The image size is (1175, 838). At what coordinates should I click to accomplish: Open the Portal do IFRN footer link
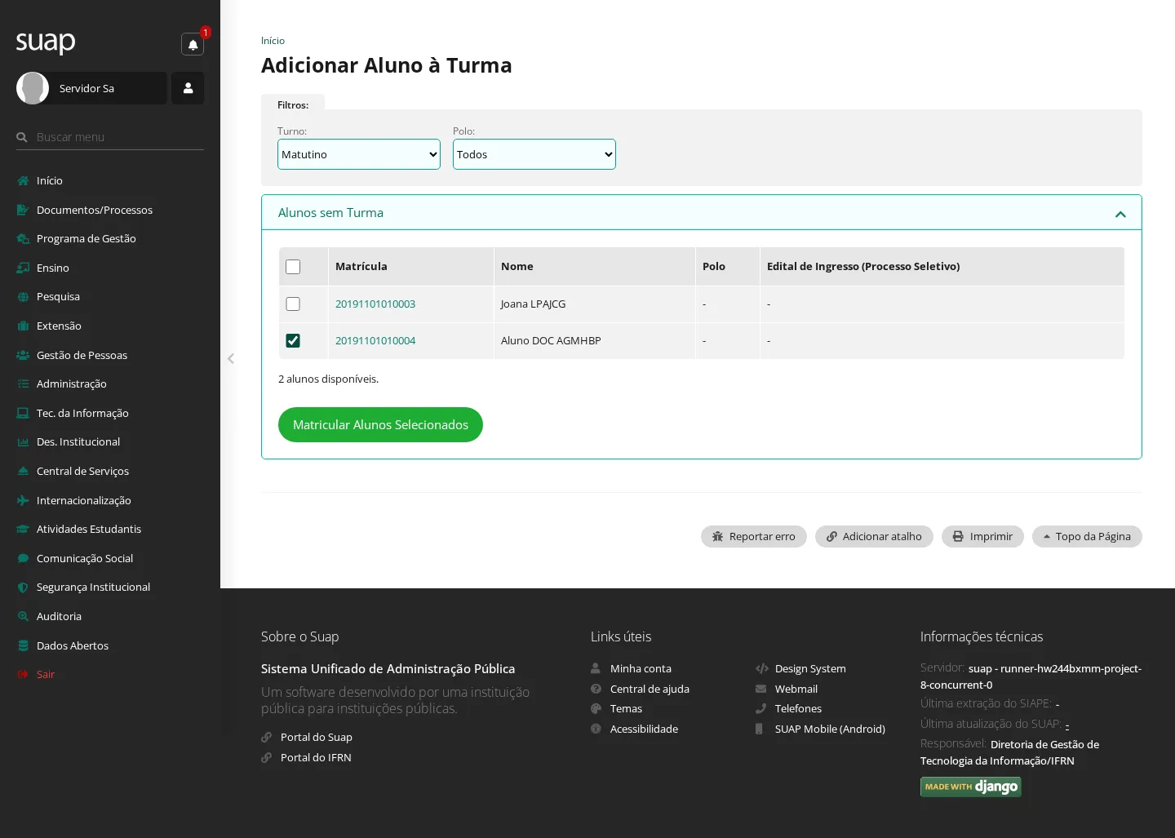click(x=316, y=757)
